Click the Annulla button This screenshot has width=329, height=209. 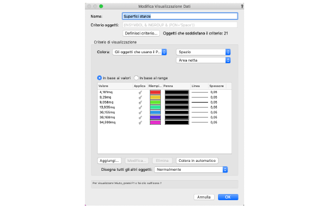[x=204, y=197]
